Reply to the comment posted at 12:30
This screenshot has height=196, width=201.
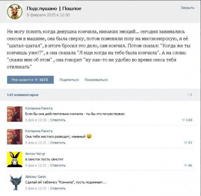pyautogui.click(x=58, y=120)
